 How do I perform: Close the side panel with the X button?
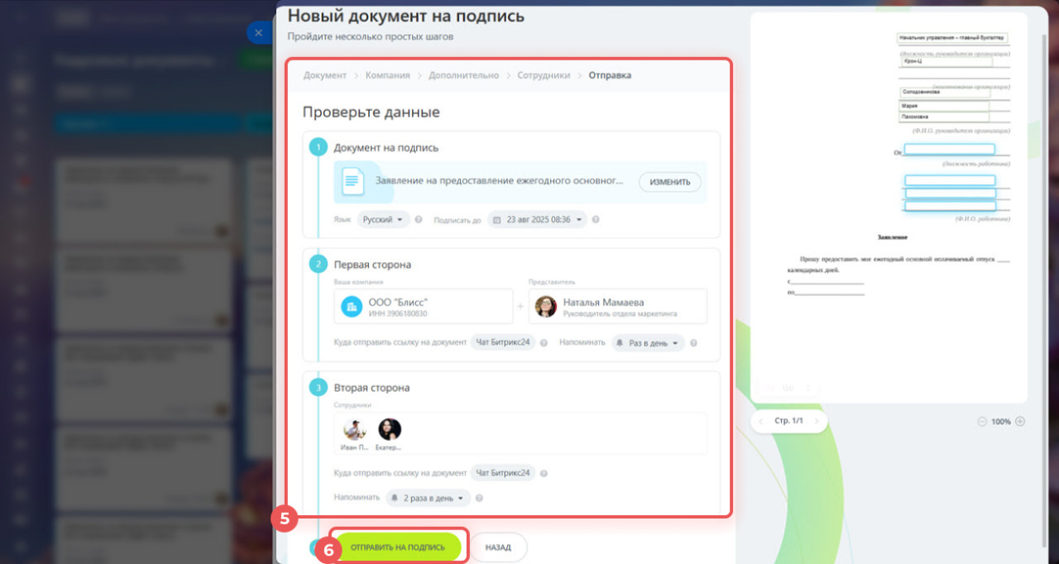coord(258,33)
